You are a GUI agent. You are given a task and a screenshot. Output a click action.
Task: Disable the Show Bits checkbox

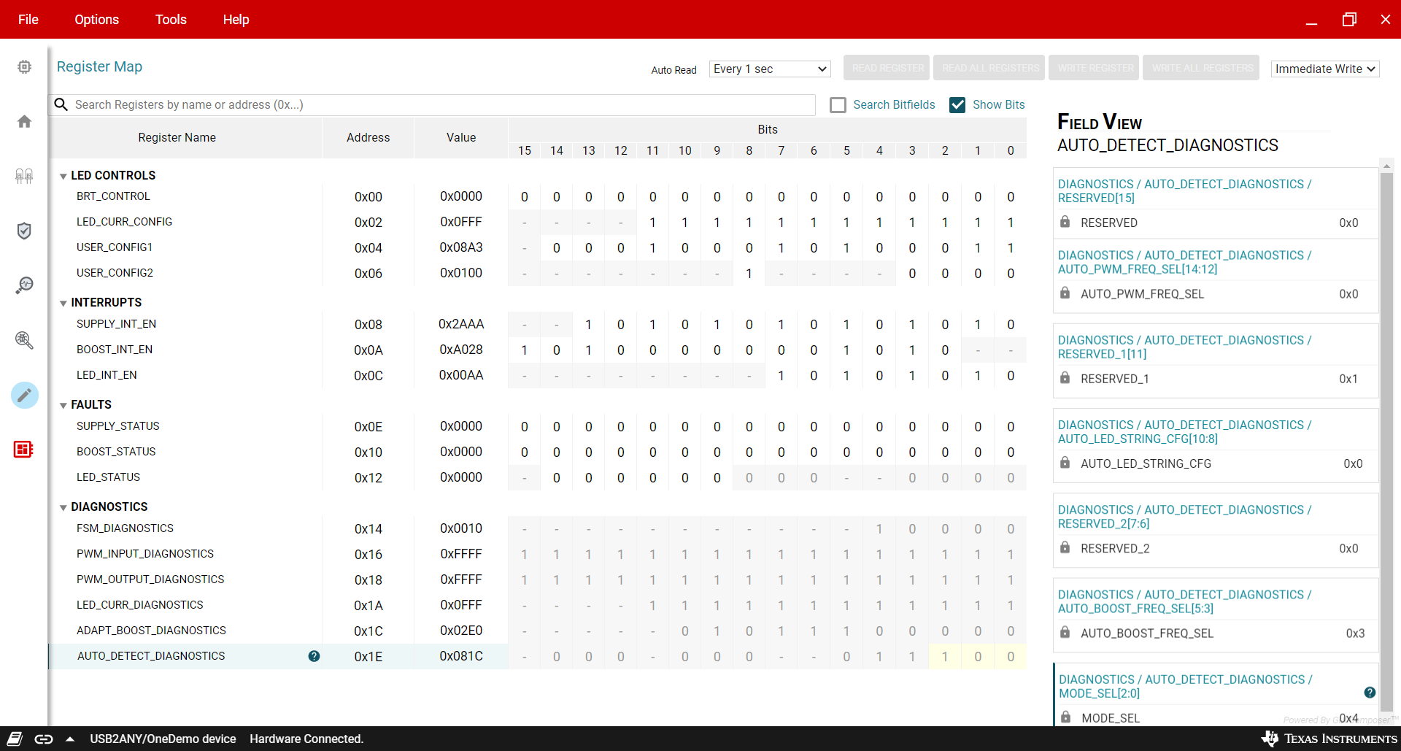pyautogui.click(x=957, y=105)
